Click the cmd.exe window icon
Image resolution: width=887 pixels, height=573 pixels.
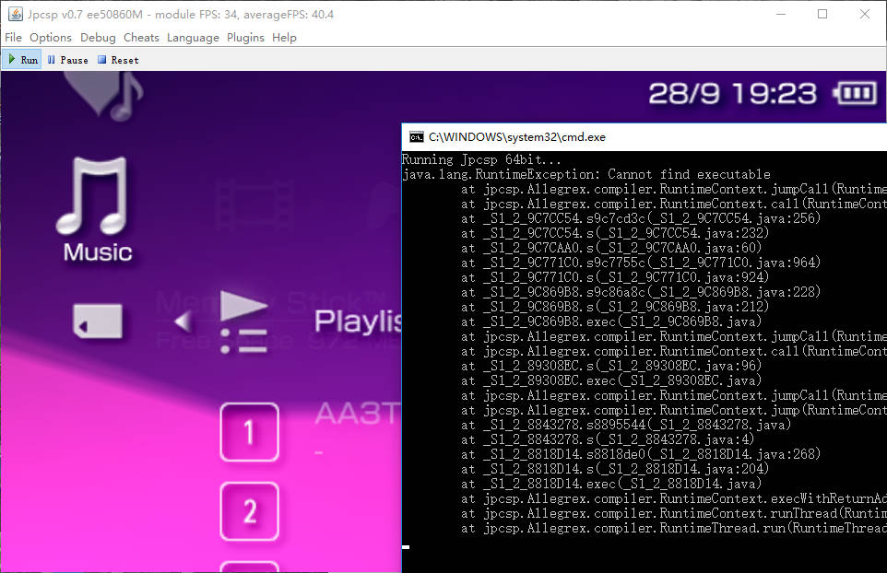(x=417, y=136)
